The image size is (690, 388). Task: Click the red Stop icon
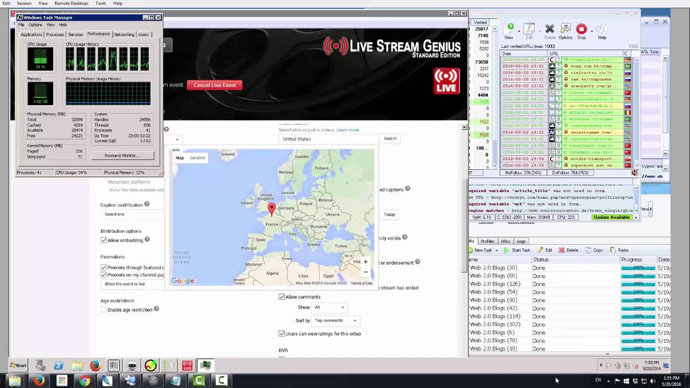581,29
